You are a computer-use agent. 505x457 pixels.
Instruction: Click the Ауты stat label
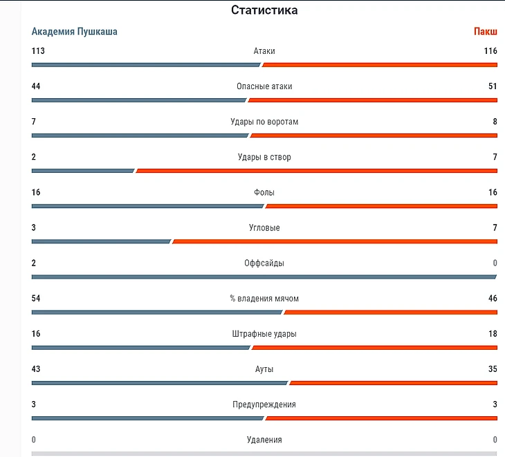(x=264, y=369)
